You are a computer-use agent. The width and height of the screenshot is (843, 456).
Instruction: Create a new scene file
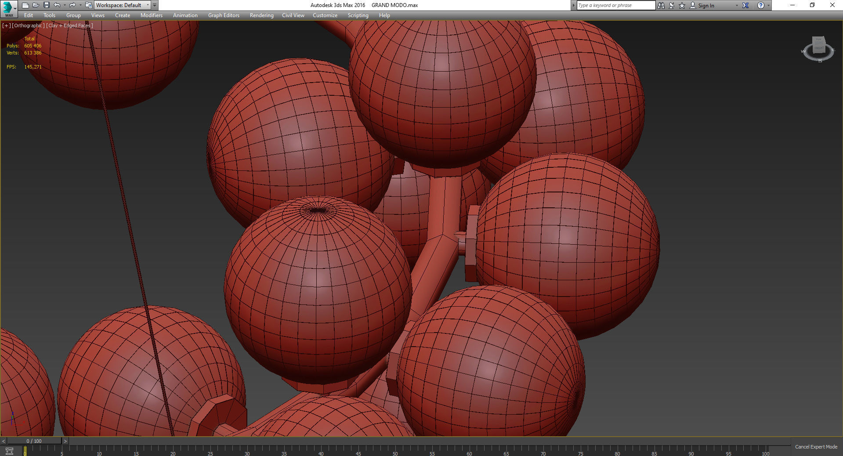tap(25, 5)
